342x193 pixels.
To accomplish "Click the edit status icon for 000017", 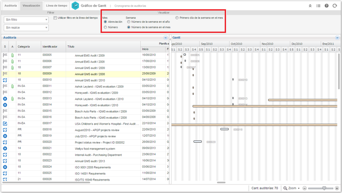I will tap(5, 123).
